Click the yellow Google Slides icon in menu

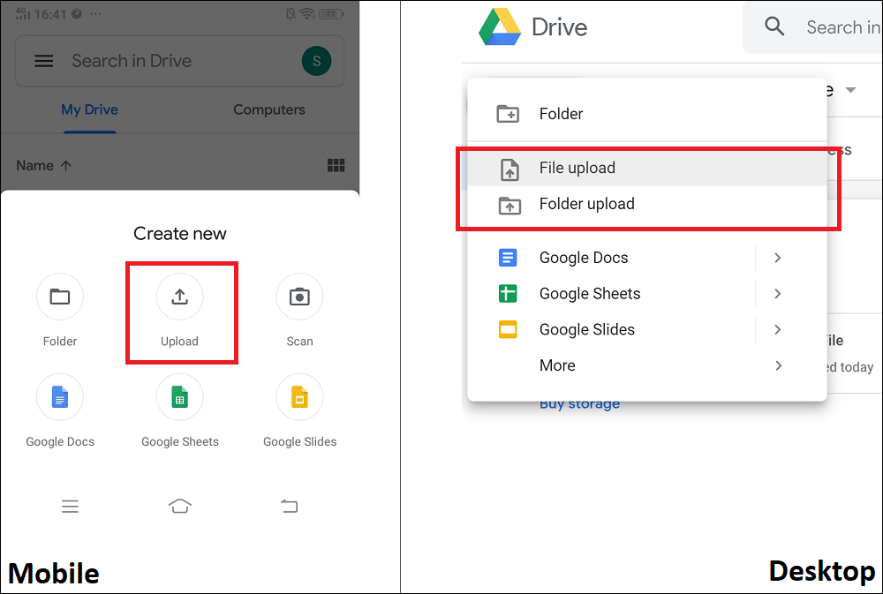[x=508, y=329]
